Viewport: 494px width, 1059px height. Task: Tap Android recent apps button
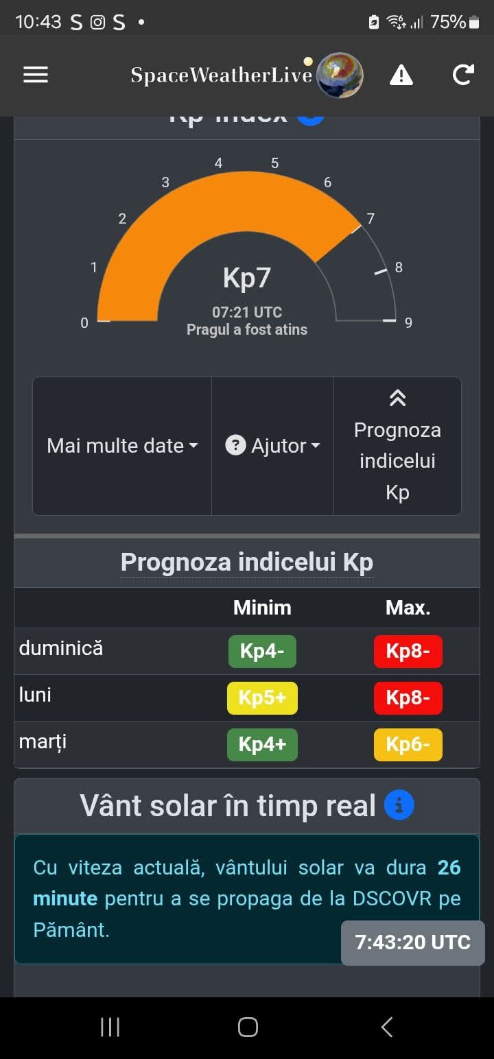110,1027
